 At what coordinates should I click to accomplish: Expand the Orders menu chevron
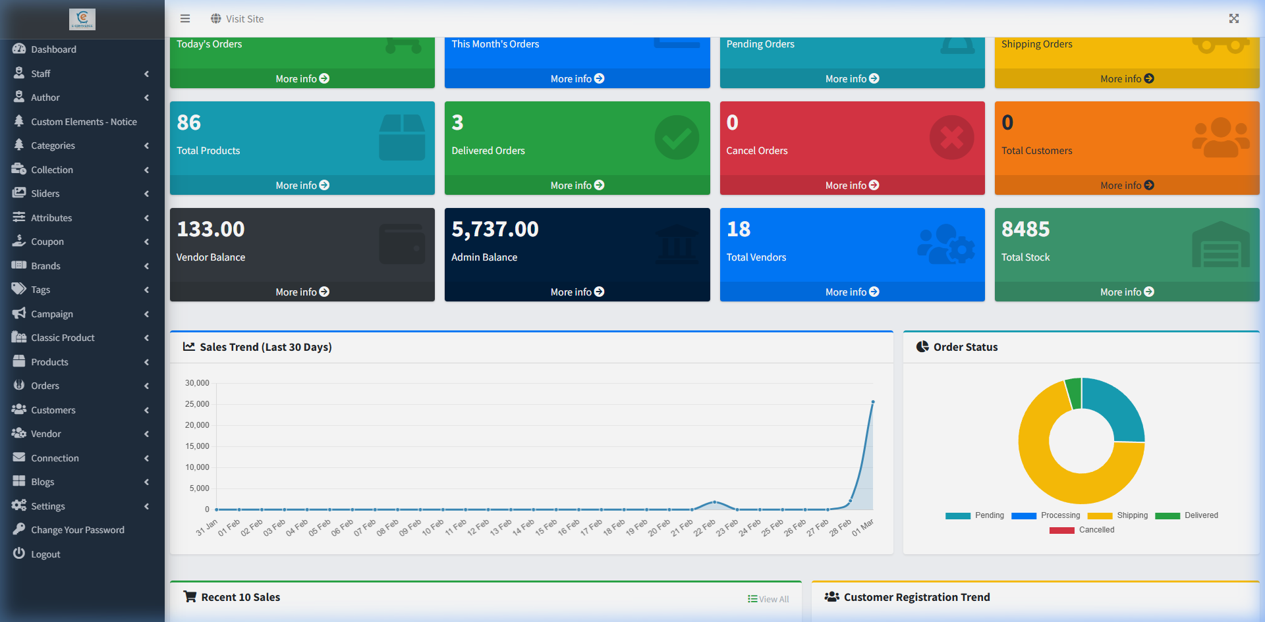[146, 386]
